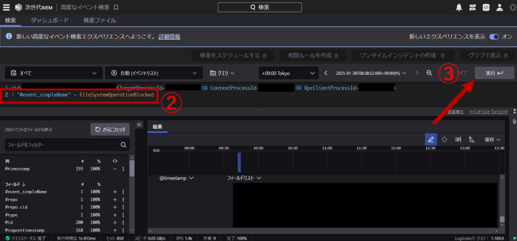
Task: Go to next time range arrow
Action: 417,73
